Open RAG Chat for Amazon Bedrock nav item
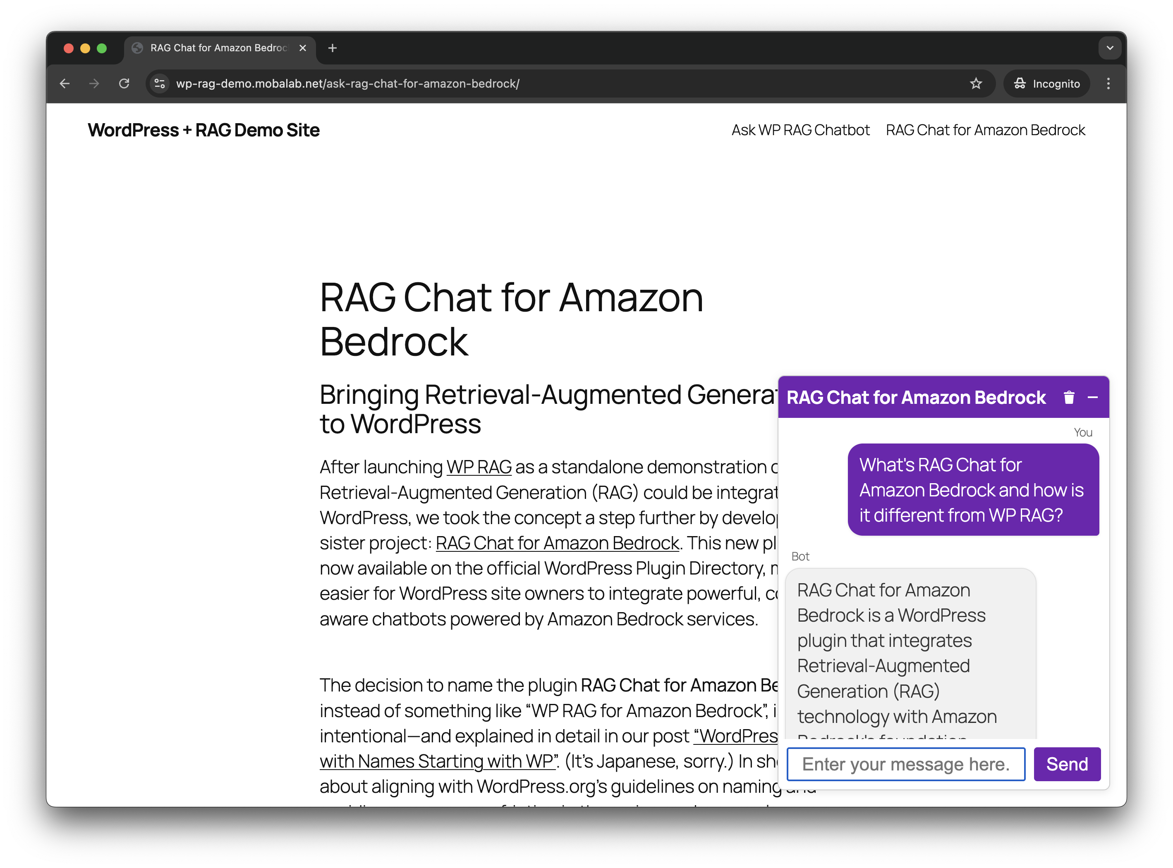1173x868 pixels. click(x=985, y=130)
